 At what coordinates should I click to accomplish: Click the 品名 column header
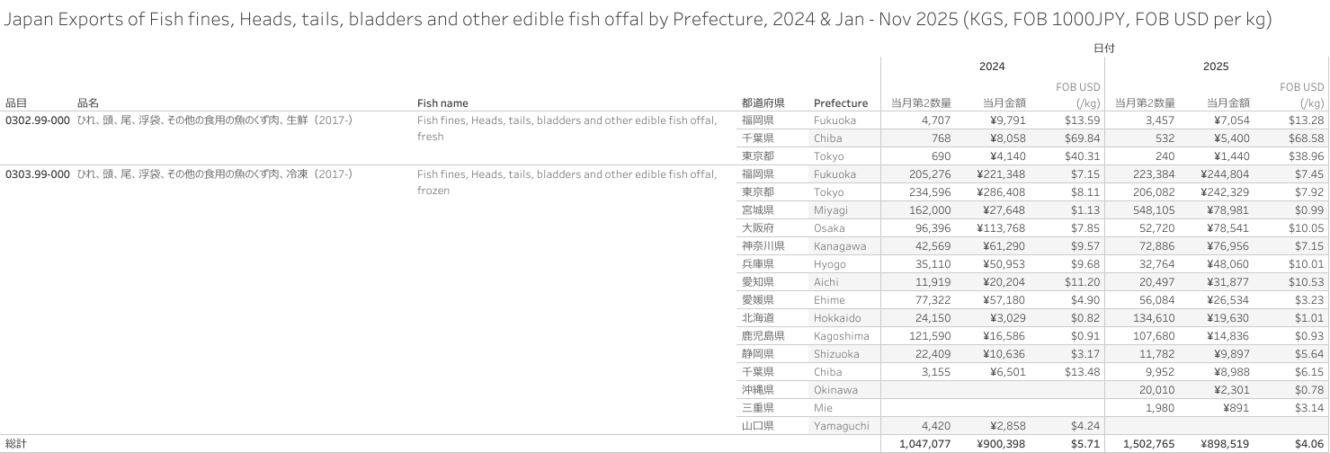click(x=88, y=103)
